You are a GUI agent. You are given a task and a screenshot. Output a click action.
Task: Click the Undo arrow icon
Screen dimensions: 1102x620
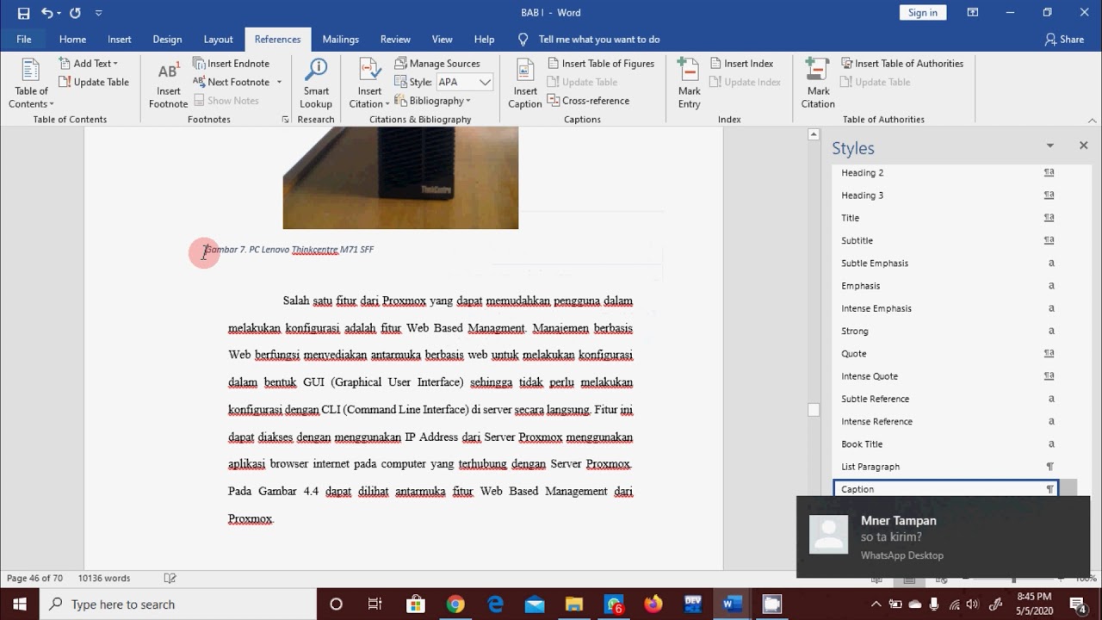(46, 13)
